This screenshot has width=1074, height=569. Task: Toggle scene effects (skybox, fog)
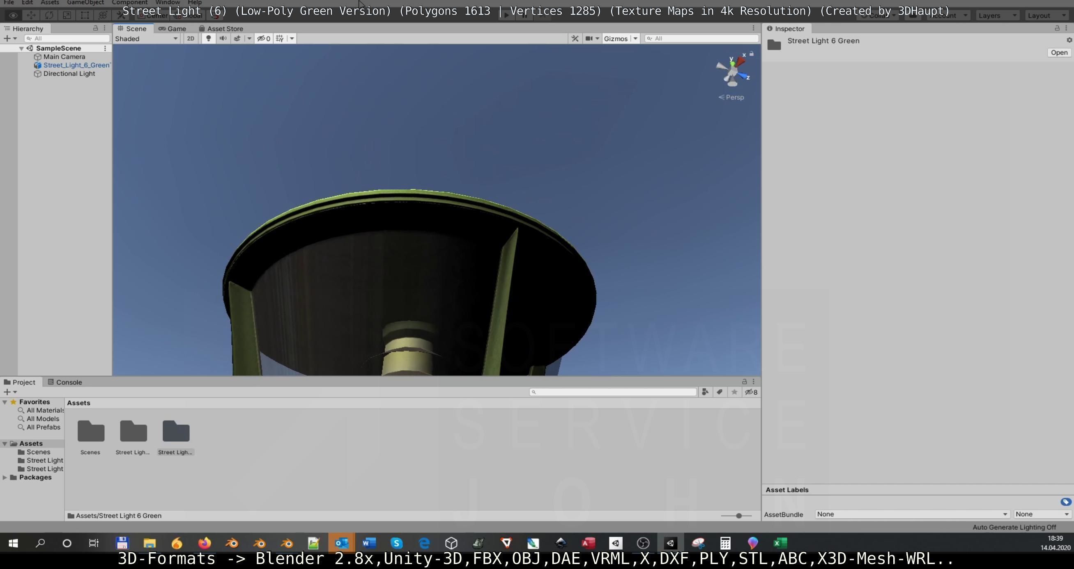(237, 38)
